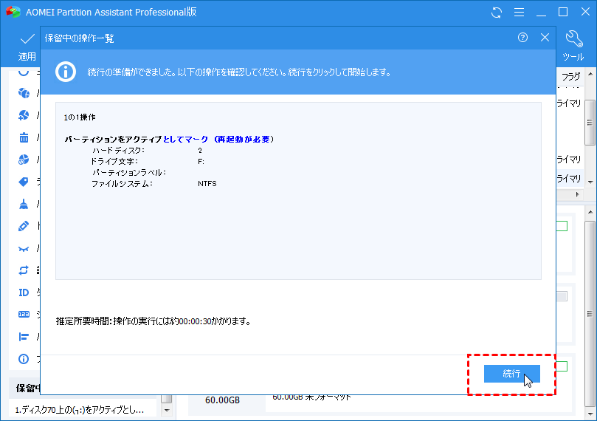Select the 123 serial number icon
The image size is (597, 421).
coord(24,315)
